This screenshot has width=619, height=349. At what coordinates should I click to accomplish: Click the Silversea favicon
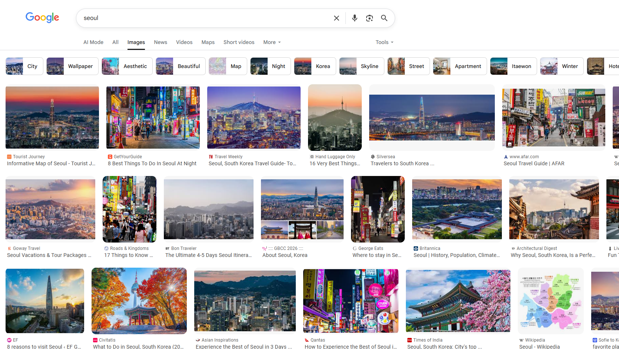click(x=373, y=157)
